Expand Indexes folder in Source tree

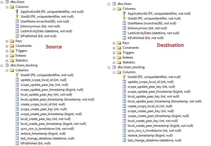(x=7, y=56)
